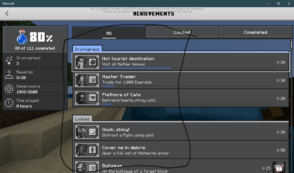This screenshot has width=294, height=173.
Task: Click the Bullseye achievement thumbnail
Action: [x=87, y=167]
